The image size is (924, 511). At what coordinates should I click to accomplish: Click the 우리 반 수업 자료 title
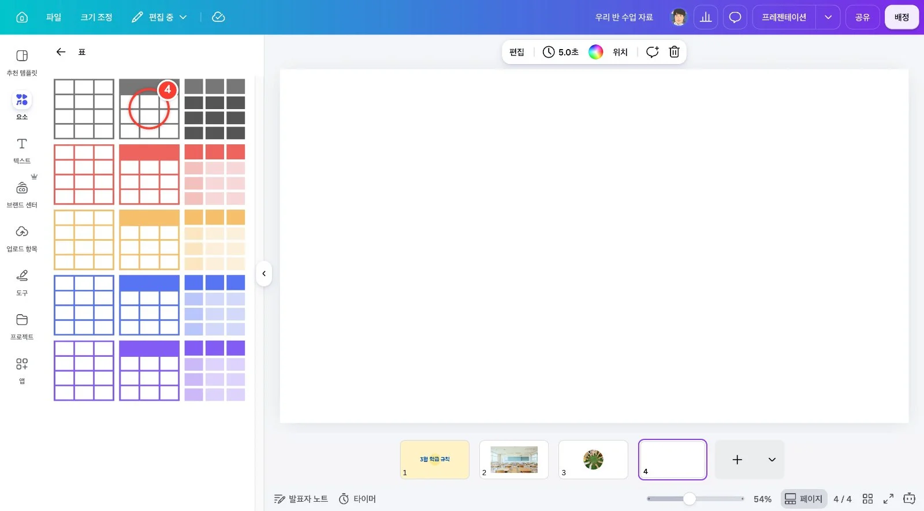pos(624,17)
